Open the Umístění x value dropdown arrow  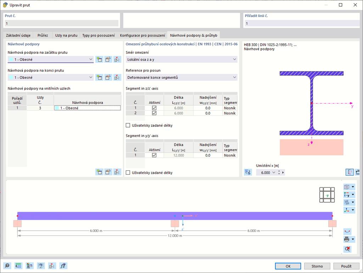pos(274,173)
